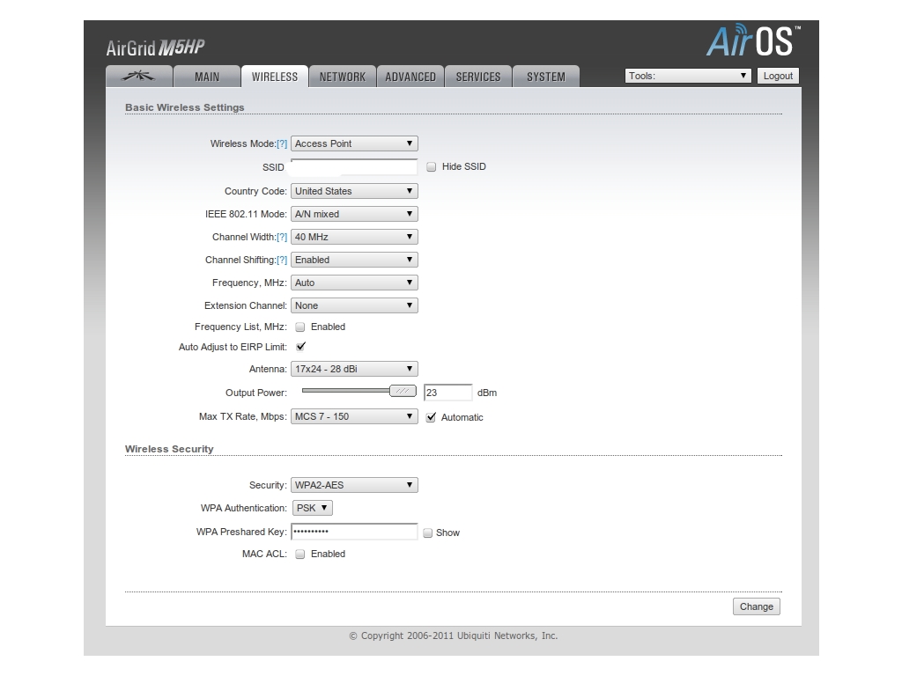Open the Tools dropdown

point(688,76)
